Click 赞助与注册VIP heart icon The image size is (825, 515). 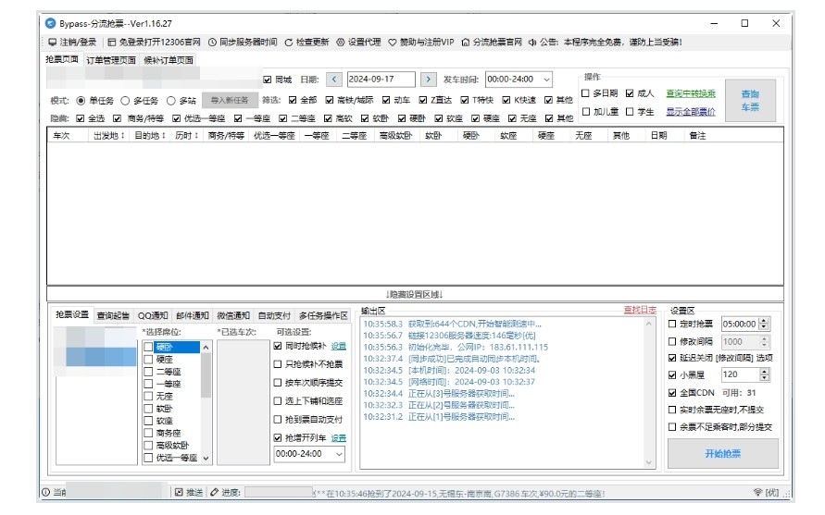coord(393,43)
